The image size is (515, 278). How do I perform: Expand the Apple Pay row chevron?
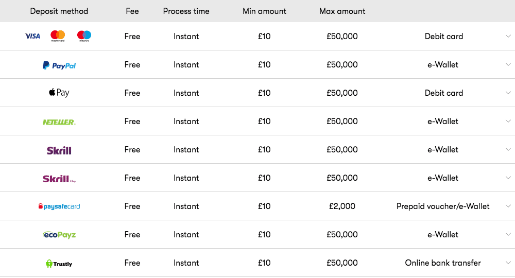click(508, 93)
